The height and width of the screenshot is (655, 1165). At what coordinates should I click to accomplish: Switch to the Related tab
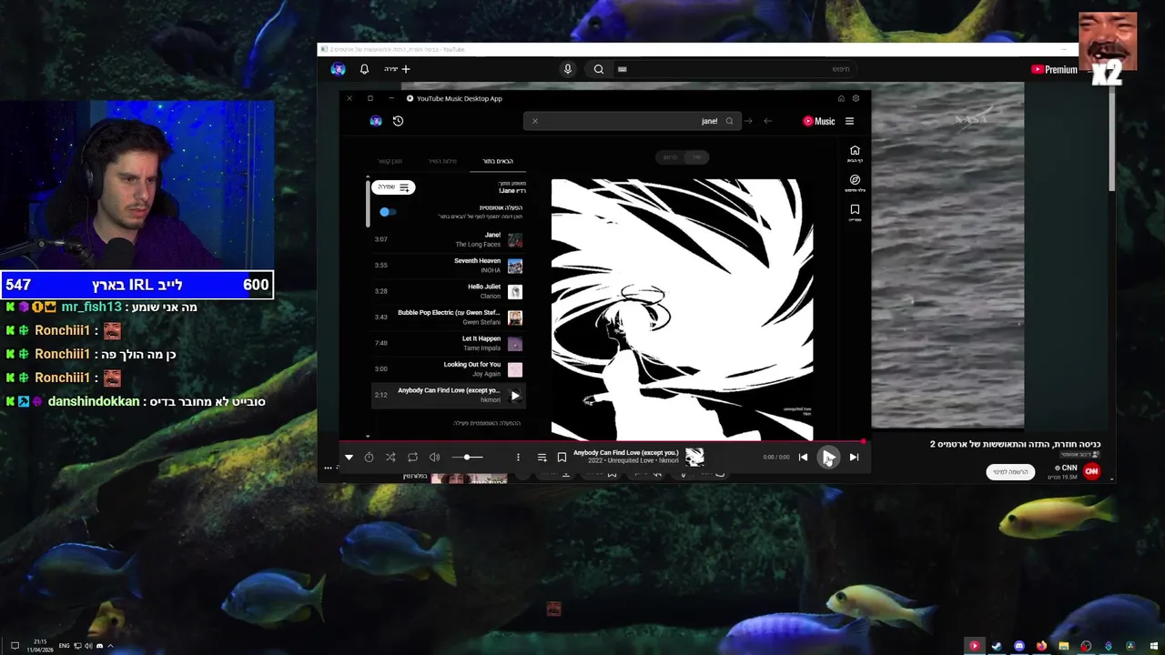[390, 161]
